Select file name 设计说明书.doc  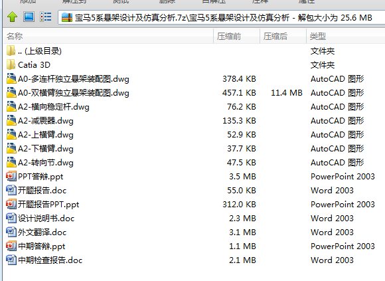(x=46, y=219)
